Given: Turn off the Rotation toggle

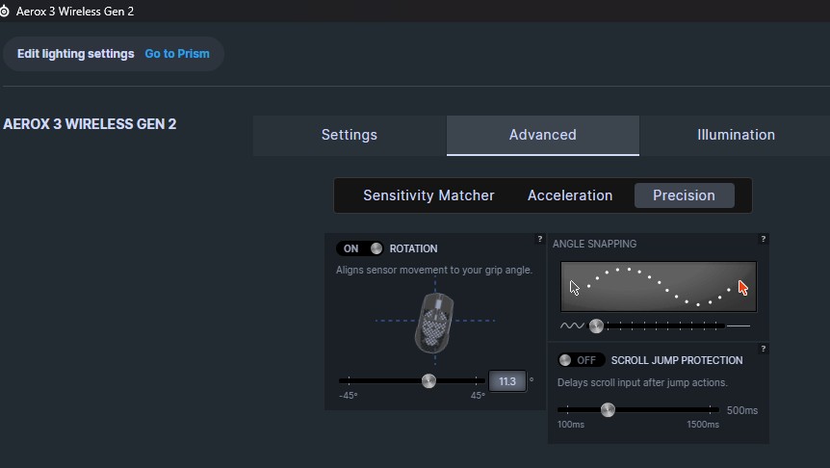Looking at the screenshot, I should pyautogui.click(x=361, y=248).
